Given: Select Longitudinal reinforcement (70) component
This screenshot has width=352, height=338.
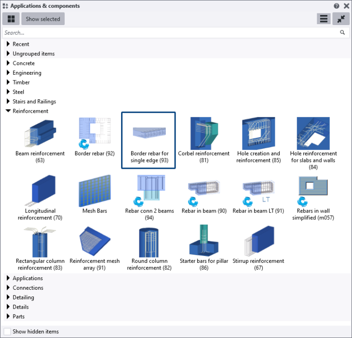Looking at the screenshot, I should click(x=40, y=198).
